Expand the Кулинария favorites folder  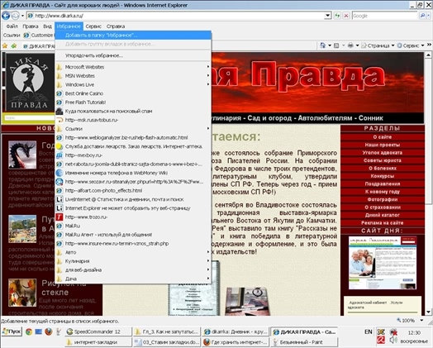[x=133, y=261]
